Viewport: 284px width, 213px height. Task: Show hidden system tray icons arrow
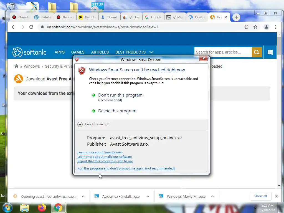point(255,207)
